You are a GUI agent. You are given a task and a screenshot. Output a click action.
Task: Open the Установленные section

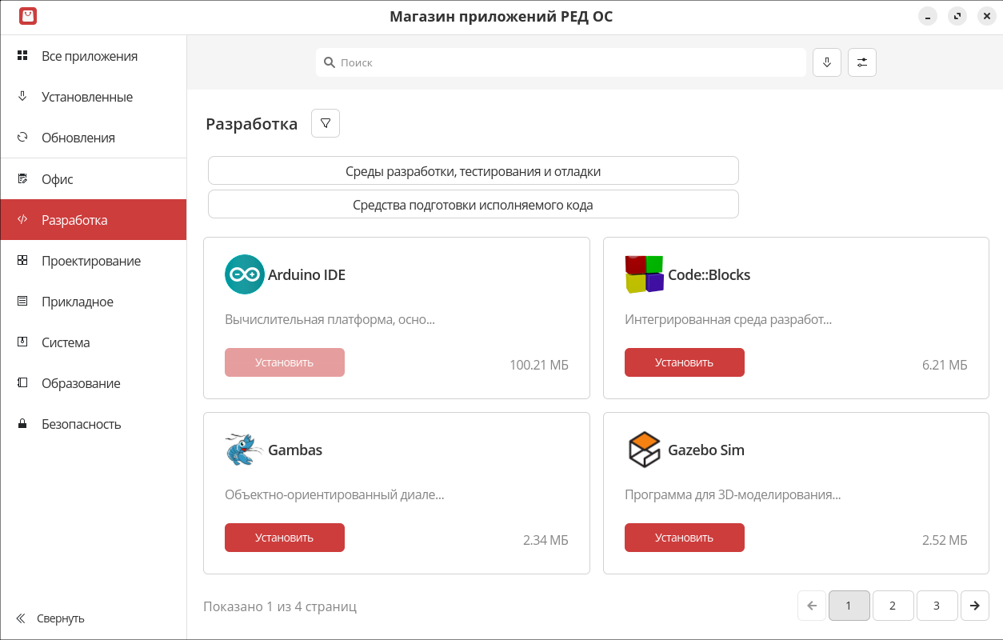(86, 97)
